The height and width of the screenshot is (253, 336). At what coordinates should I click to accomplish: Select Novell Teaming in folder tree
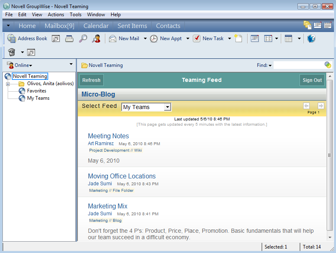30,76
